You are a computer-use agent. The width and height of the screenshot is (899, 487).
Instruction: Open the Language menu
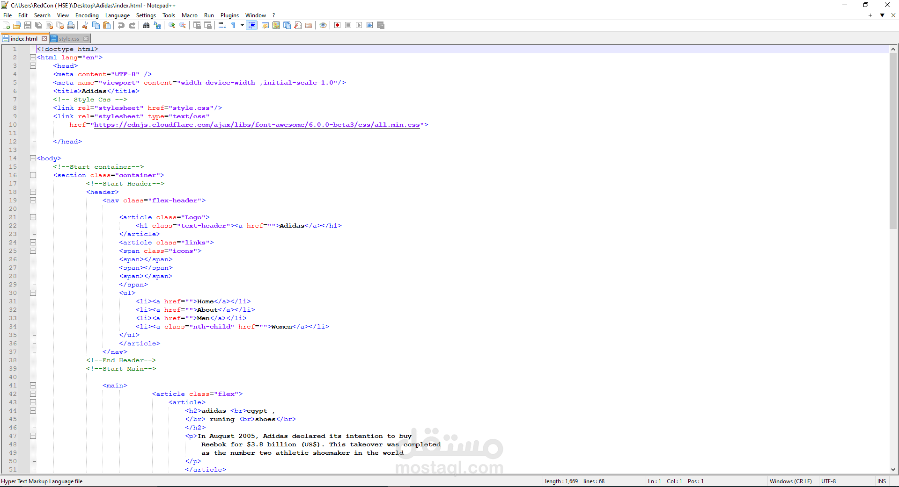118,15
